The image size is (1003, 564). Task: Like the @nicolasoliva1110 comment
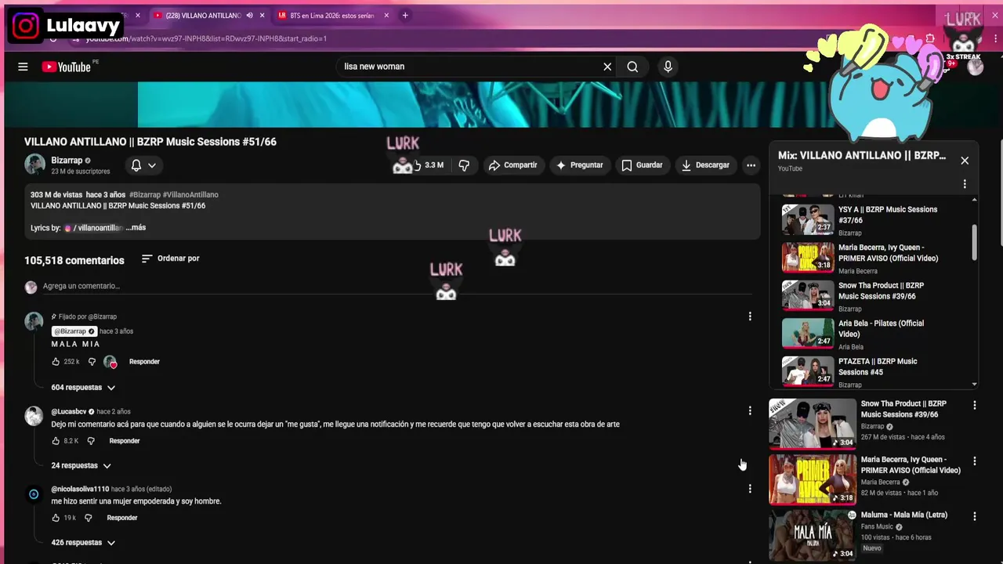(x=56, y=518)
